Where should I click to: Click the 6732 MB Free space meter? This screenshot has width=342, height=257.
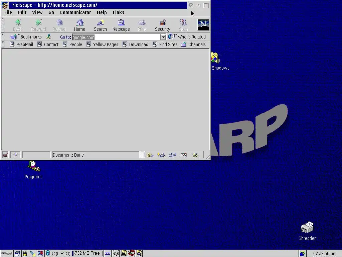tap(87, 253)
